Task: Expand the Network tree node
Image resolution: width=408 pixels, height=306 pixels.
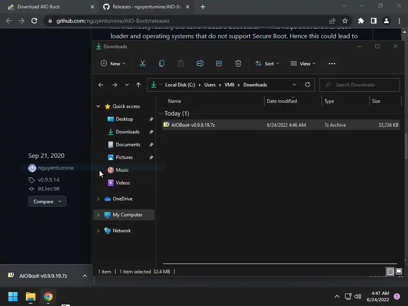Action: [x=98, y=231]
